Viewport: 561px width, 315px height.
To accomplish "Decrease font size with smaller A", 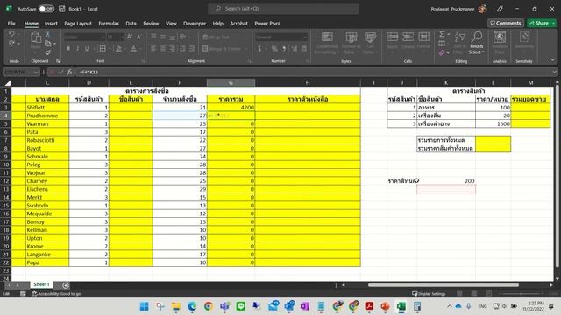I will (138, 37).
